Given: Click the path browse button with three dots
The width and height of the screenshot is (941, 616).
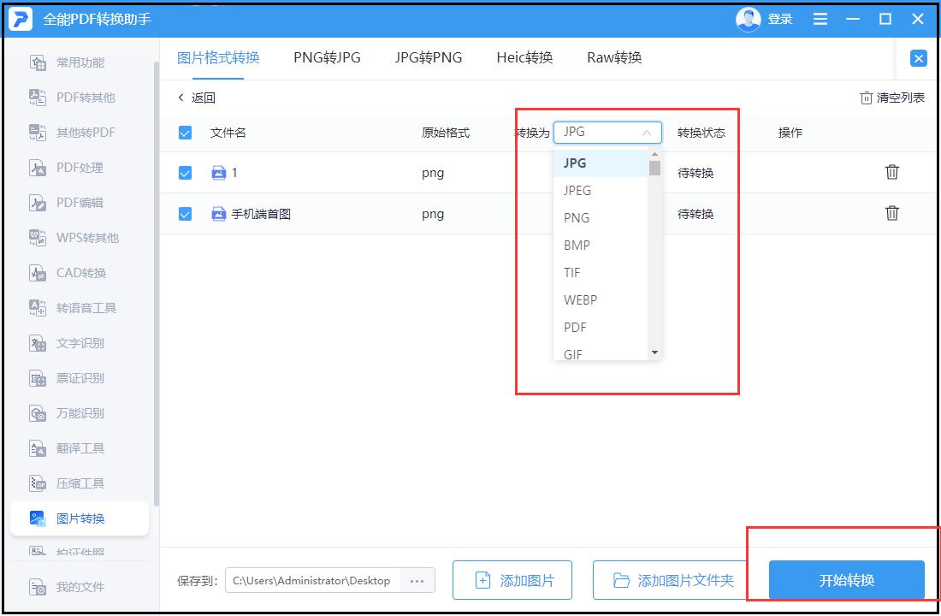Looking at the screenshot, I should 417,579.
